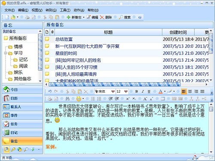Screen dimensions: 215x161
Task: Sort the memo list by 标题 column
Action: click(108, 32)
